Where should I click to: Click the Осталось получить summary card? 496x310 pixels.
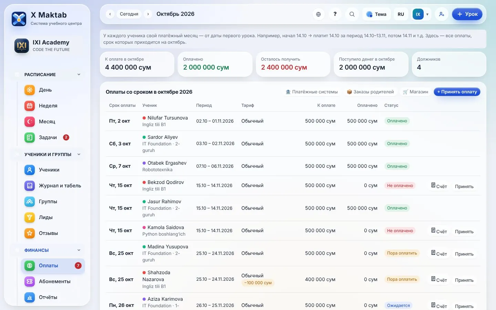[293, 64]
